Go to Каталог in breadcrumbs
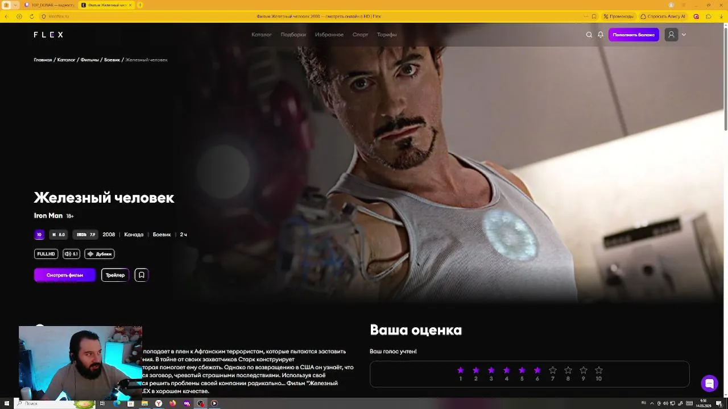 [66, 60]
